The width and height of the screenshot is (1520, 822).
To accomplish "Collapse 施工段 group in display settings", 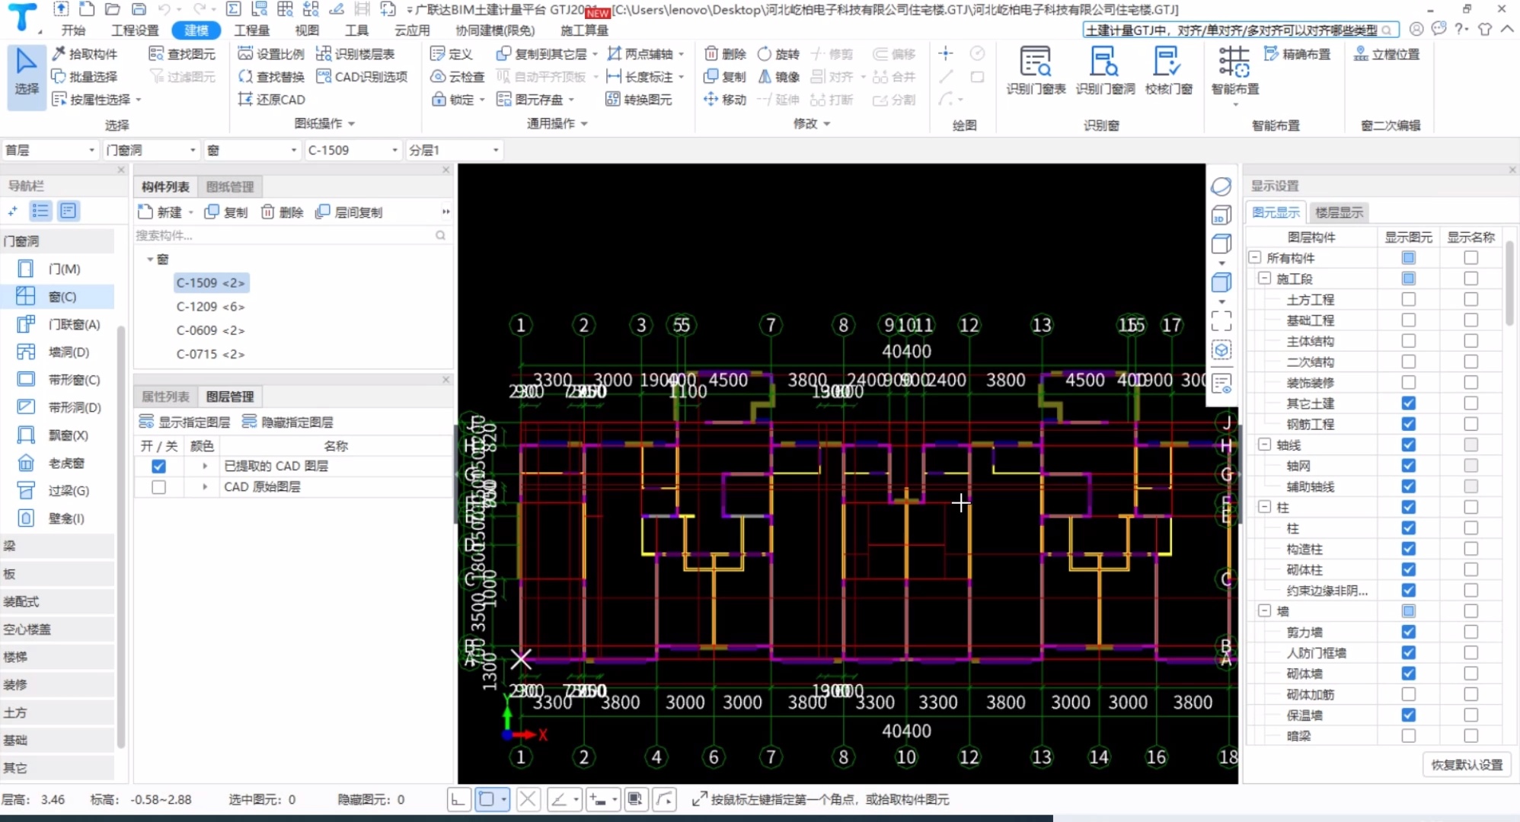I will coord(1264,279).
